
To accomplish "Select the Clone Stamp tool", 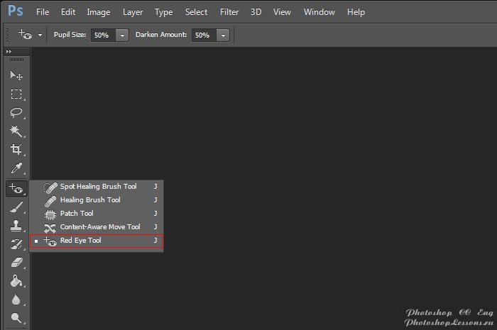I will click(16, 226).
